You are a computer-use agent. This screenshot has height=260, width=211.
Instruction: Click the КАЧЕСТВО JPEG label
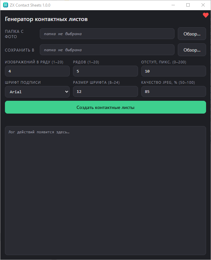point(168,82)
